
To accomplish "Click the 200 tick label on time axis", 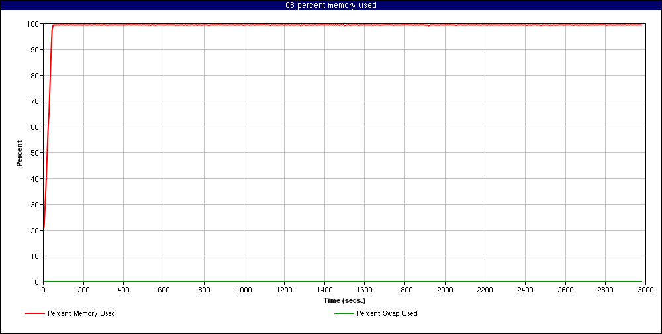I will click(x=83, y=290).
